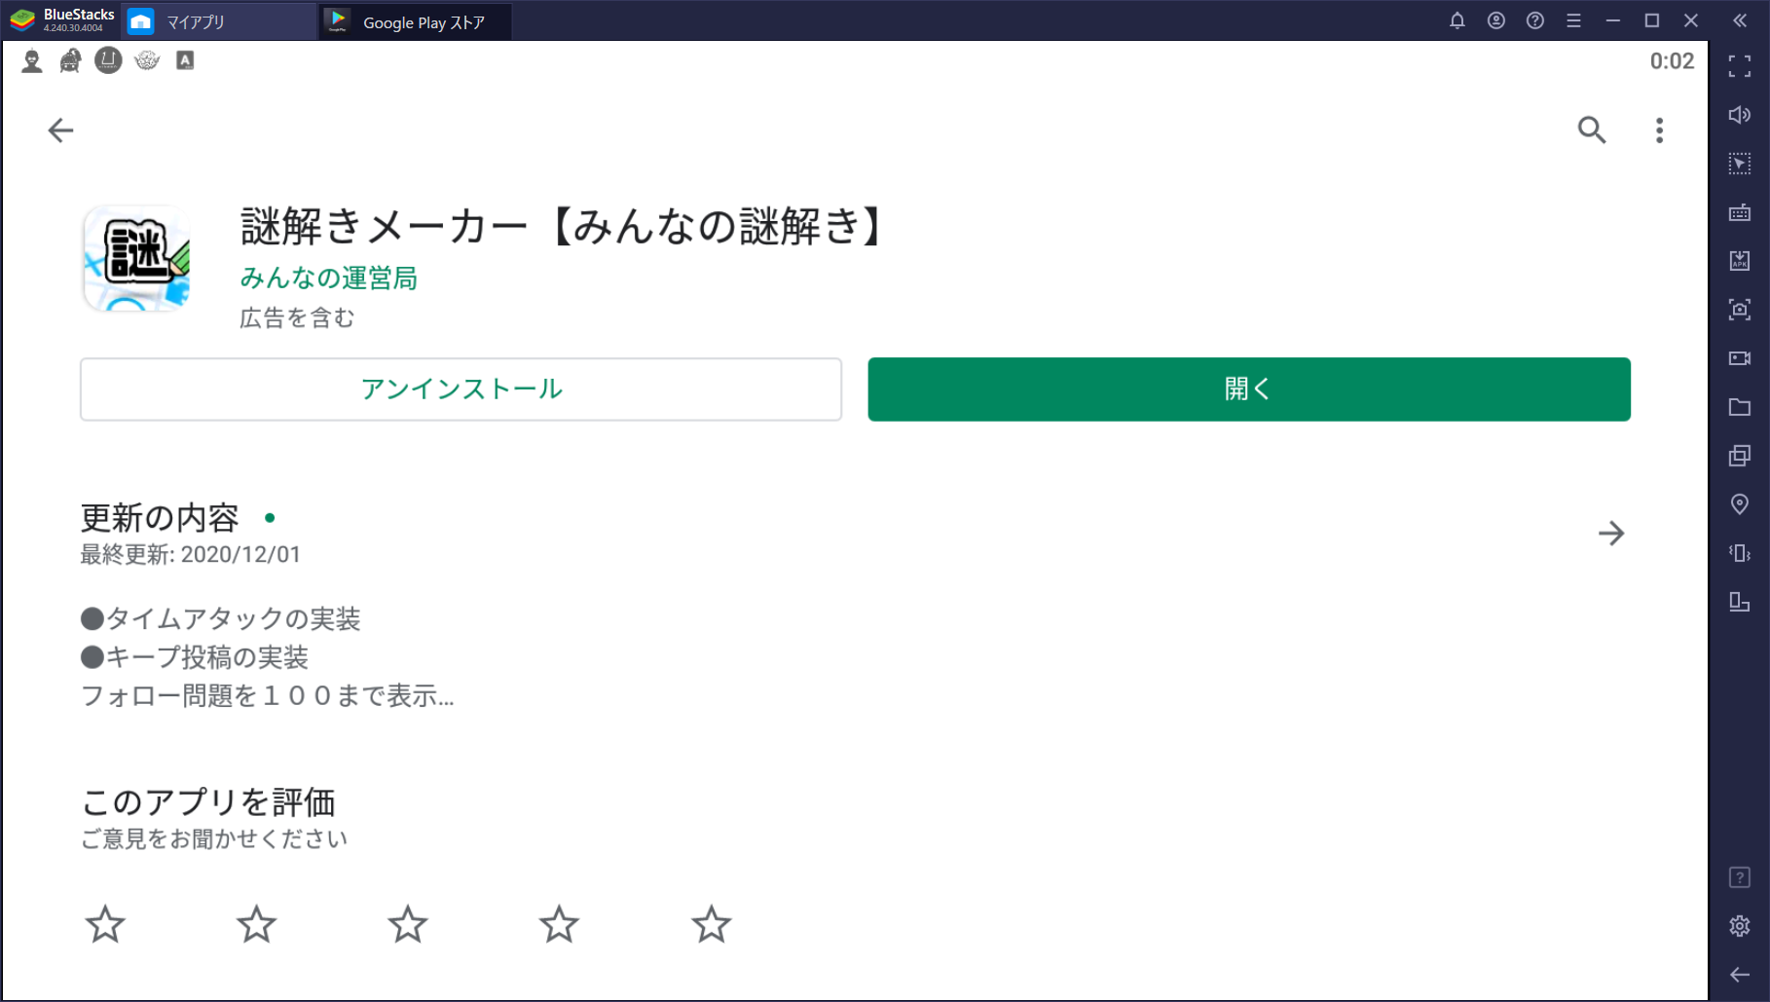Viewport: 1770px width, 1002px height.
Task: Open developer page みんなの運営局
Action: pyautogui.click(x=329, y=278)
